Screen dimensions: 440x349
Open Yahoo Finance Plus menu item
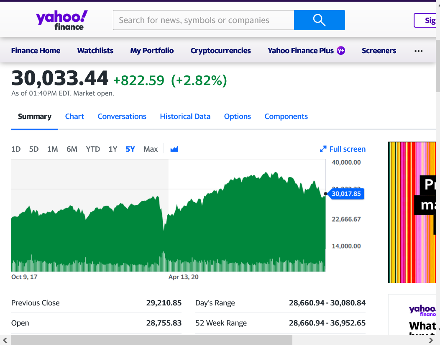click(x=301, y=51)
